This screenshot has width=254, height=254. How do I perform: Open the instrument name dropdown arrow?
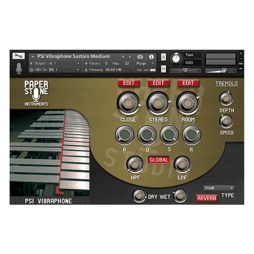pos(33,56)
